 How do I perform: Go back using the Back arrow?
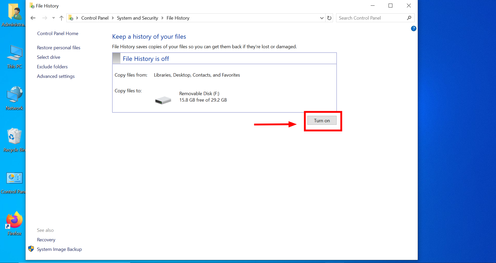(x=33, y=18)
